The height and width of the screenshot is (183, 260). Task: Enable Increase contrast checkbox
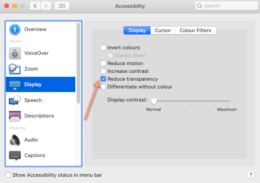click(103, 71)
